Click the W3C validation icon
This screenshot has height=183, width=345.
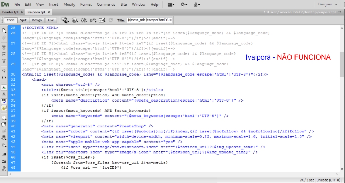93,20
